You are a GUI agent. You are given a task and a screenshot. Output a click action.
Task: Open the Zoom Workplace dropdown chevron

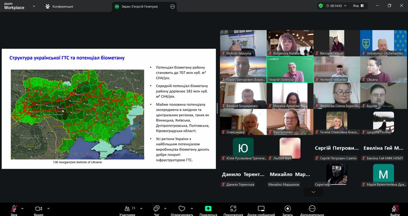[x=33, y=6]
